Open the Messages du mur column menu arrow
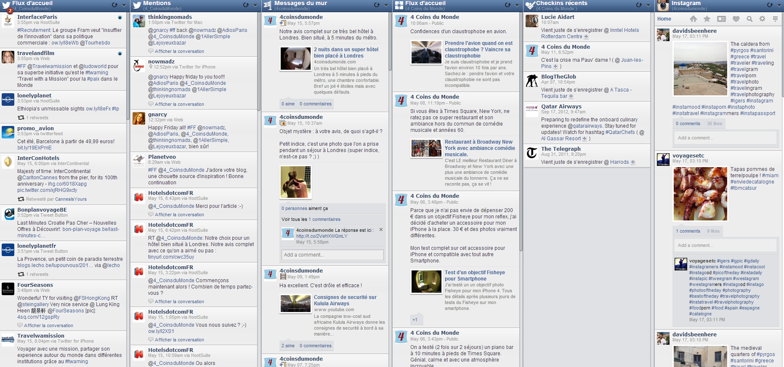The height and width of the screenshot is (367, 784). point(386,5)
